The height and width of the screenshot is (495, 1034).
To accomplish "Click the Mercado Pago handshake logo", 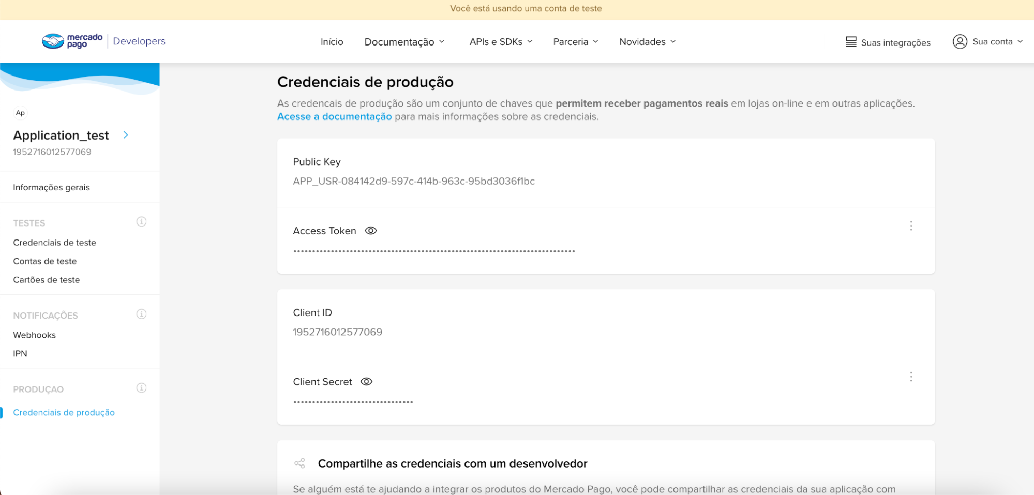I will pos(72,41).
